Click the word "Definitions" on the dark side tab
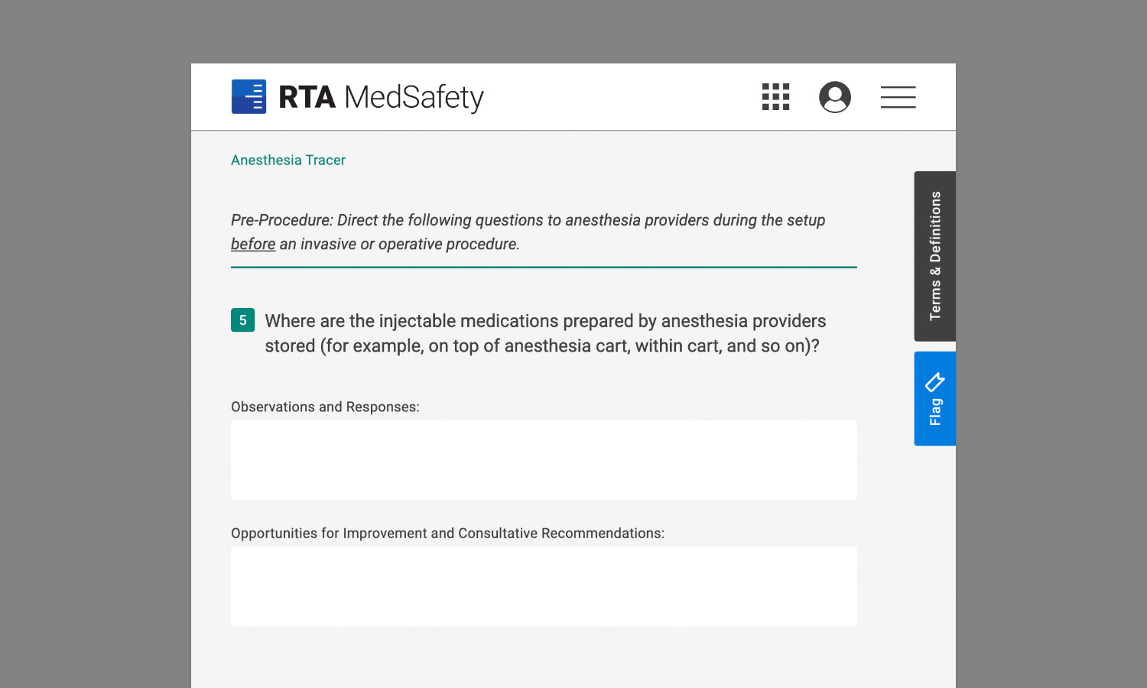This screenshot has width=1147, height=688. 935,227
